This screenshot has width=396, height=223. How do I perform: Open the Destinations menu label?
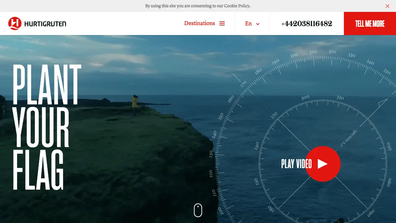coord(200,23)
